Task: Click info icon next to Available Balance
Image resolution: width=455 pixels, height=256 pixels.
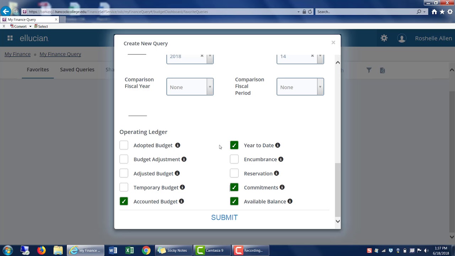Action: click(290, 201)
